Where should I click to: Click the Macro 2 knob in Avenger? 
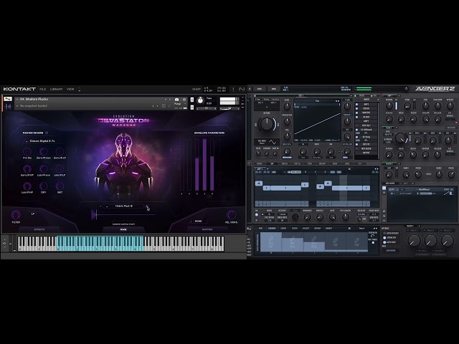tap(430, 241)
